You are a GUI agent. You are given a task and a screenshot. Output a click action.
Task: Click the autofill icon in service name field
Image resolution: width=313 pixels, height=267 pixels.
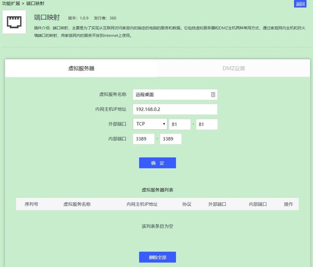pos(213,94)
